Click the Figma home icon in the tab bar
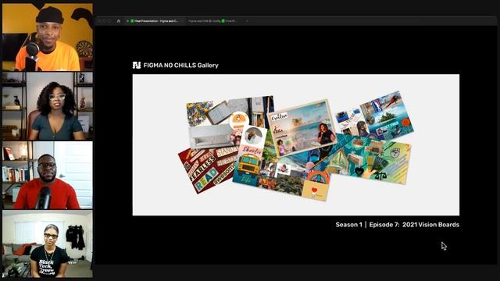 (x=119, y=21)
